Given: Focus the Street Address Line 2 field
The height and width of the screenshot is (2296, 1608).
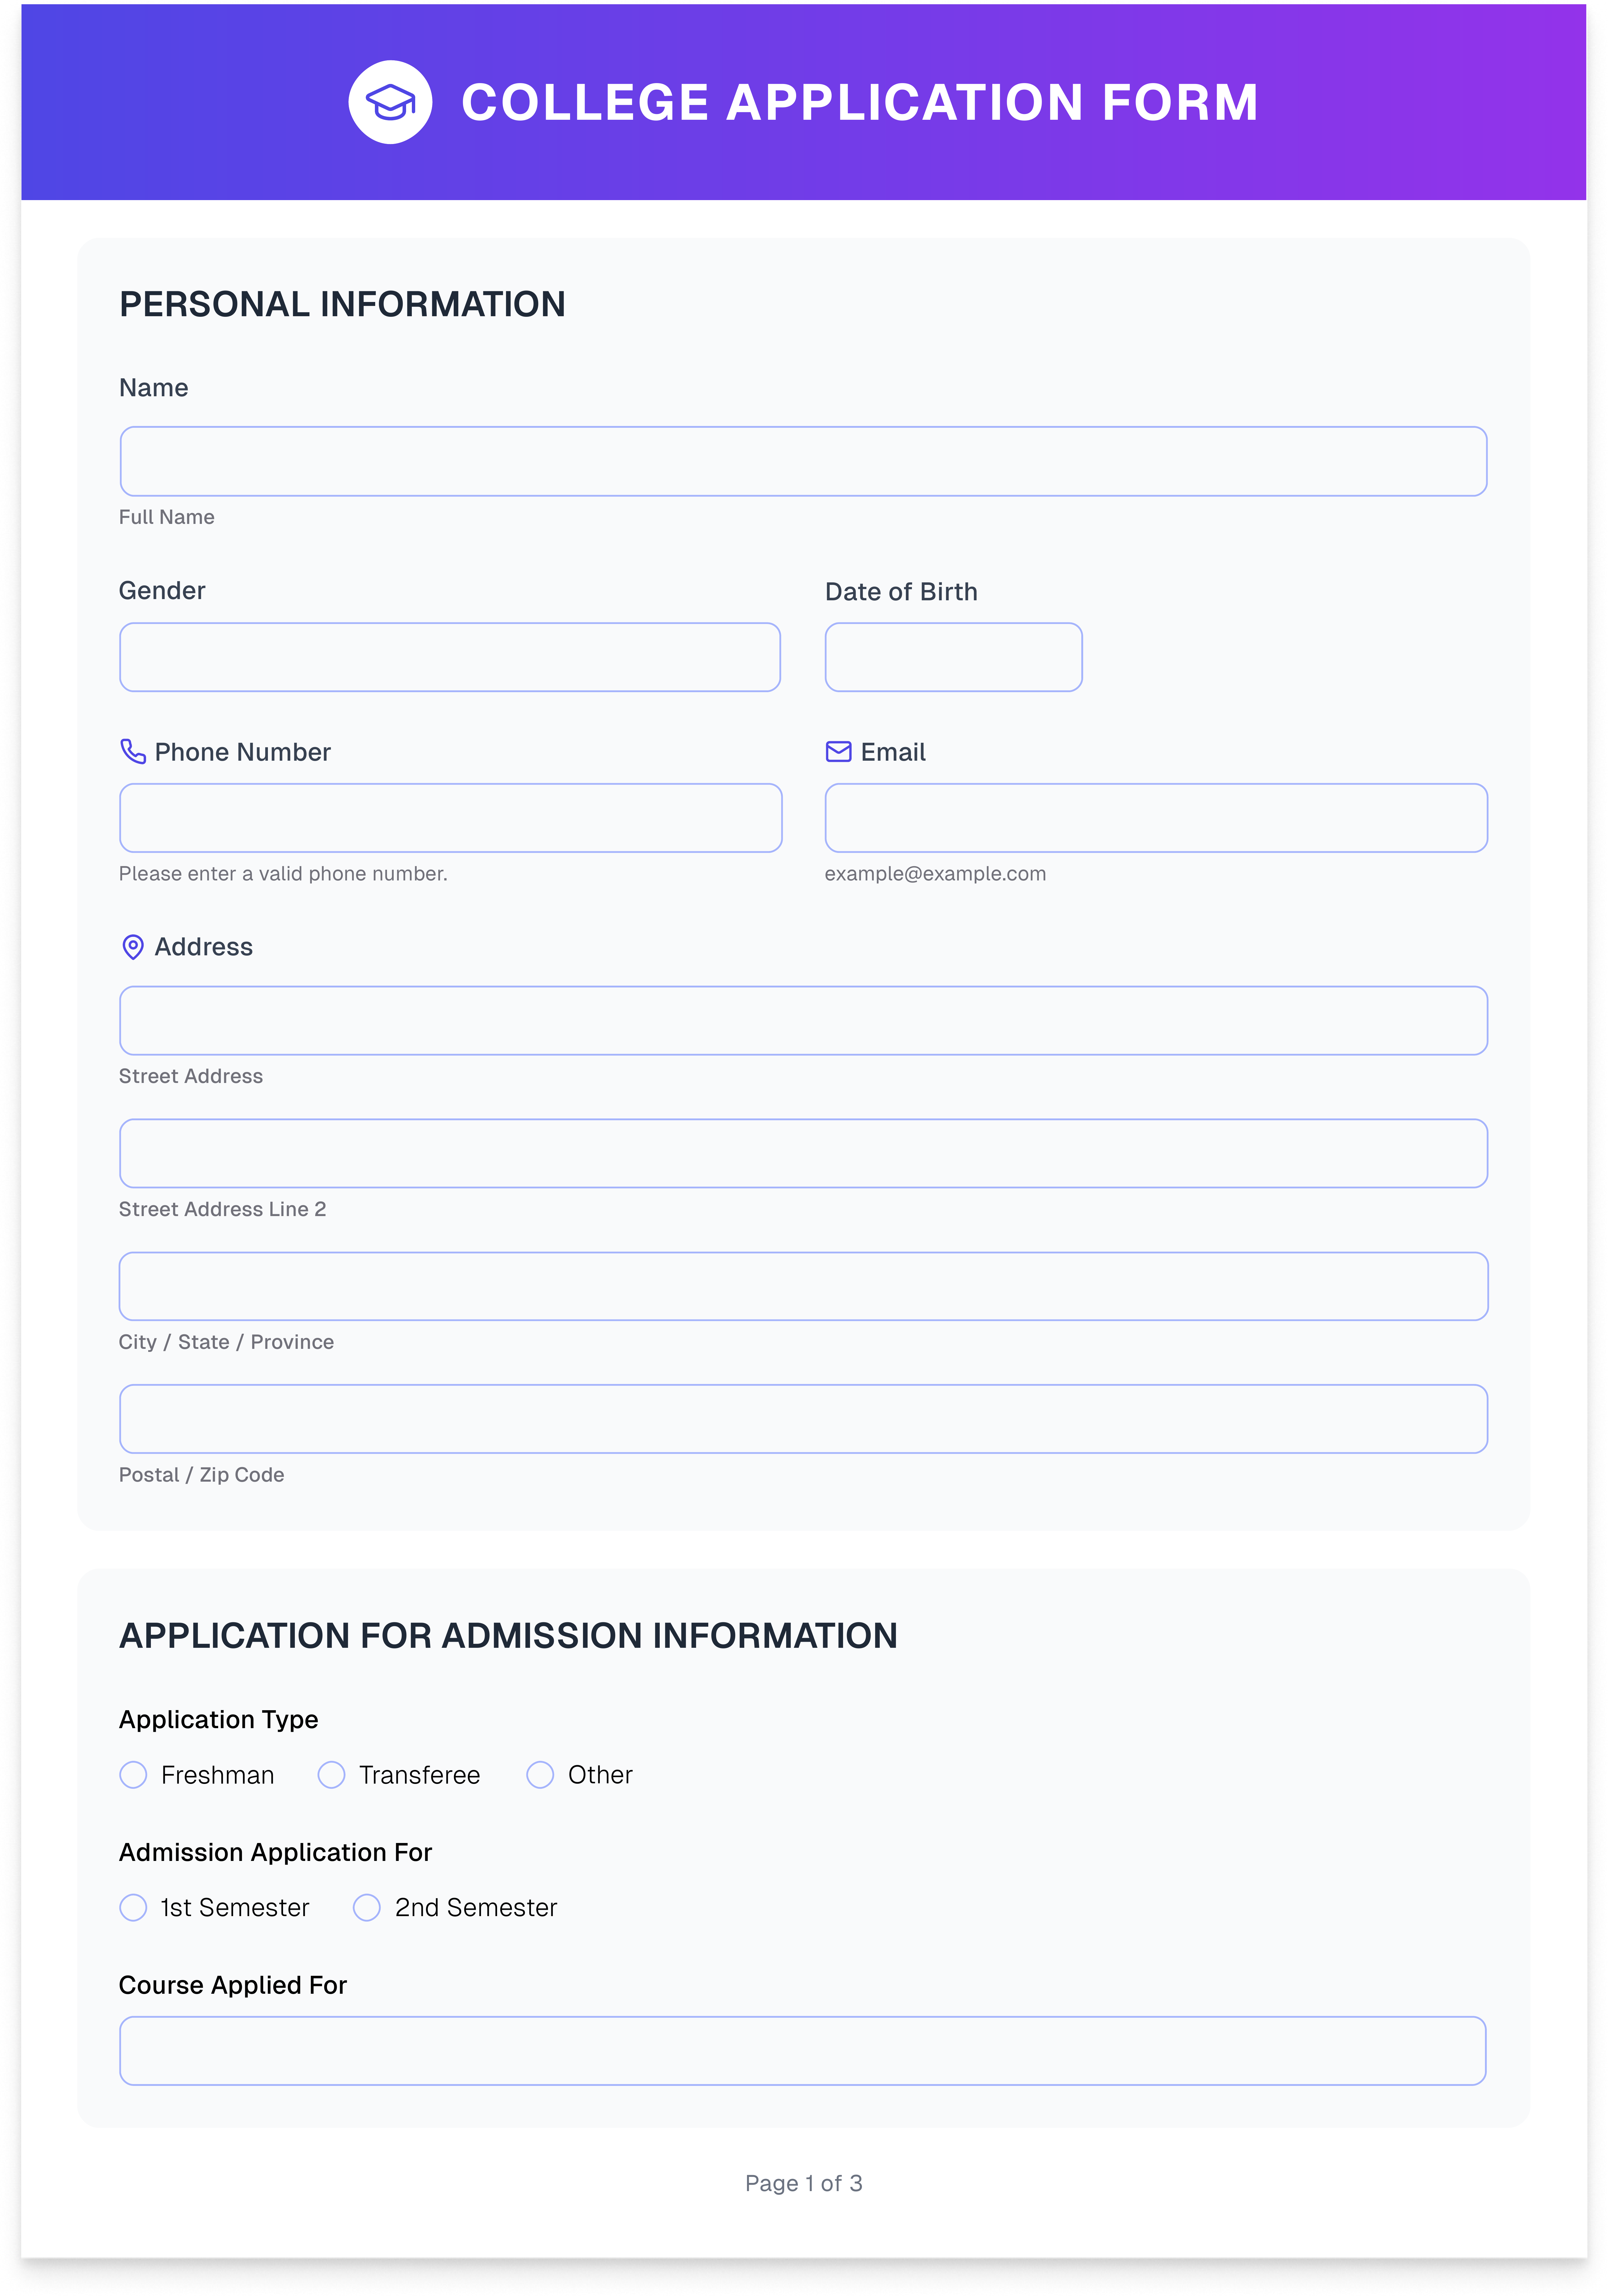Looking at the screenshot, I should click(x=802, y=1153).
